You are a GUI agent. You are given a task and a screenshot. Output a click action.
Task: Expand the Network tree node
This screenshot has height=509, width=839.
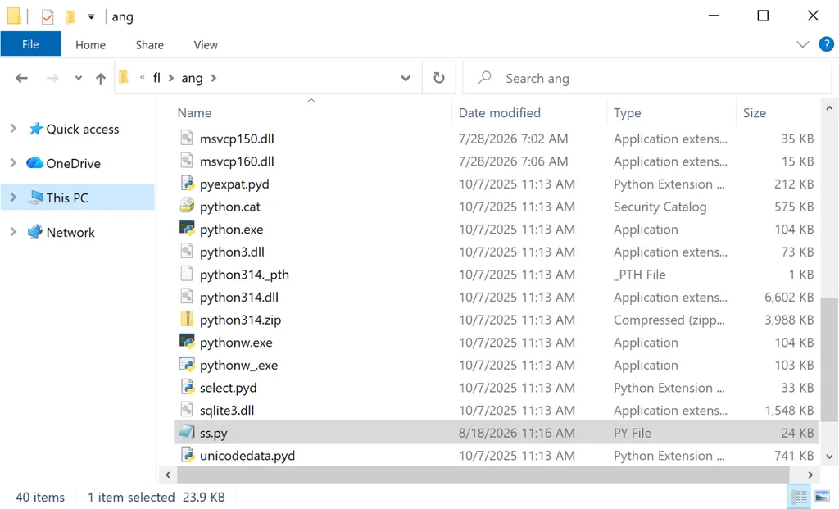(13, 232)
